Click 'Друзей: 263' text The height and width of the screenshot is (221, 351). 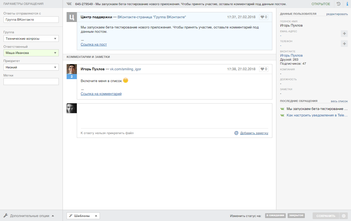(289, 60)
